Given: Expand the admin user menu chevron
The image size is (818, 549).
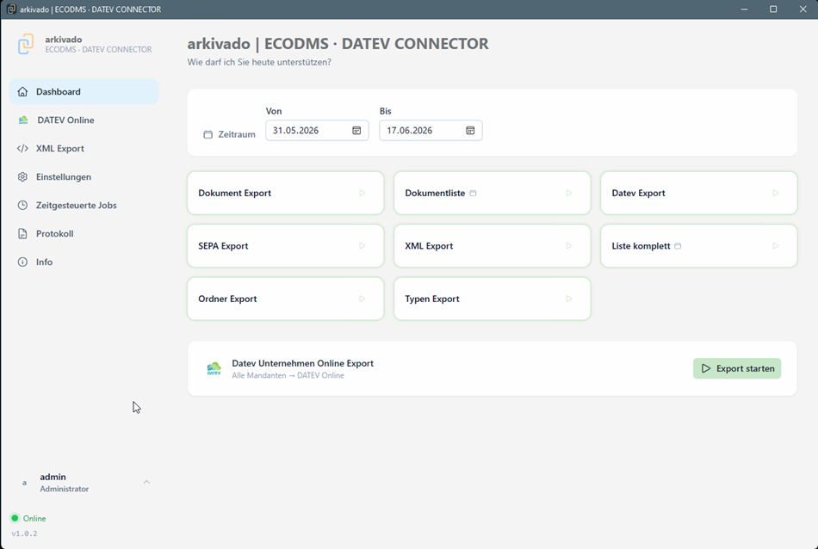Looking at the screenshot, I should pos(146,482).
